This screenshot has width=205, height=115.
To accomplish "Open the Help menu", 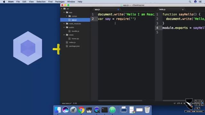I will coord(80,2).
